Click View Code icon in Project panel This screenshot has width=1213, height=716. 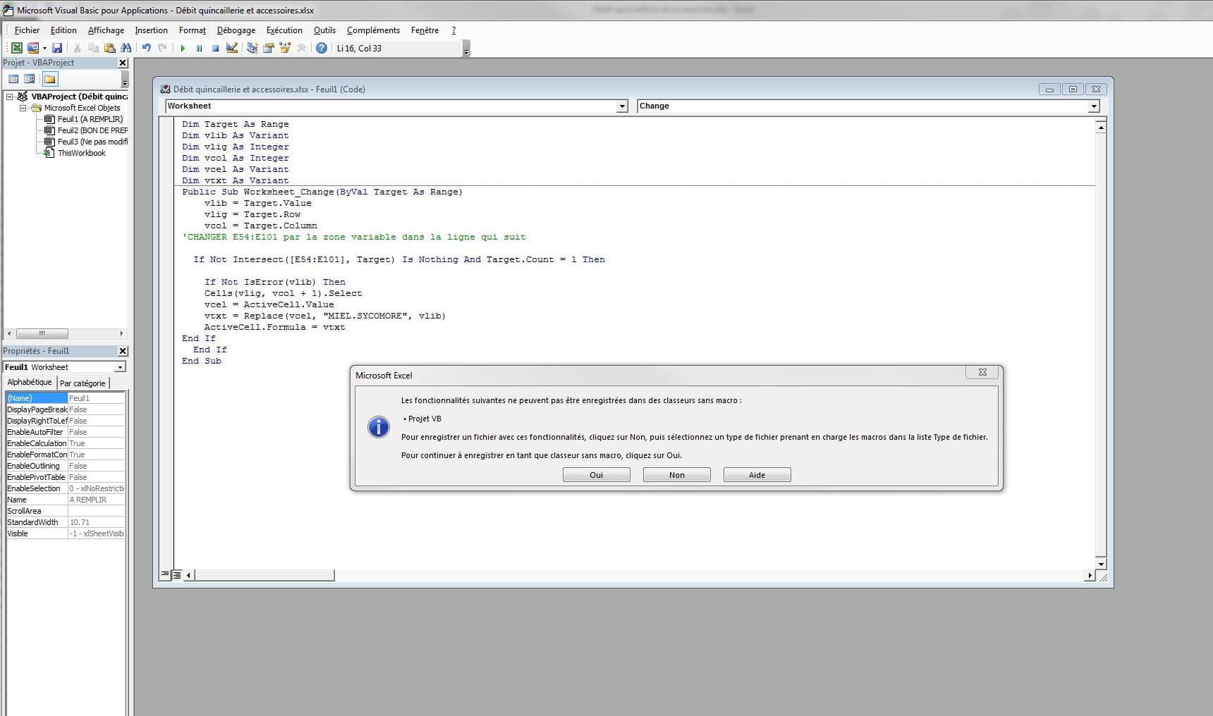(13, 79)
